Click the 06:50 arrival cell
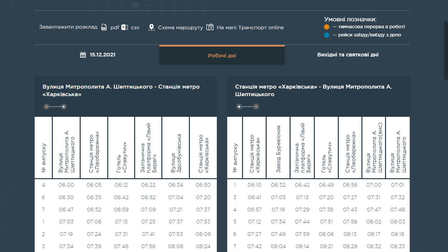The image size is (448, 252). [203, 185]
